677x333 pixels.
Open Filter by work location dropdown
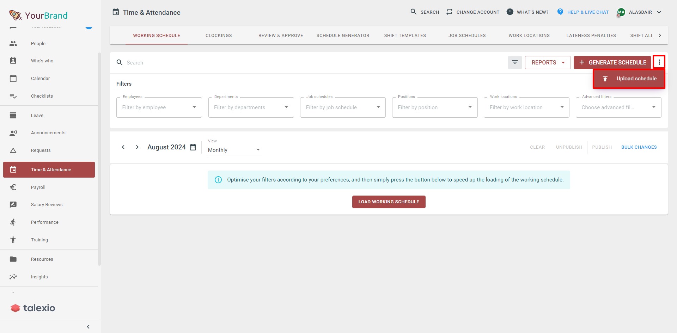[x=526, y=107]
